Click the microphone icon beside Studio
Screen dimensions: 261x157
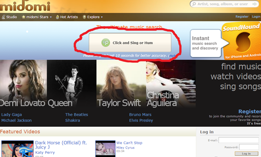coord(3,17)
